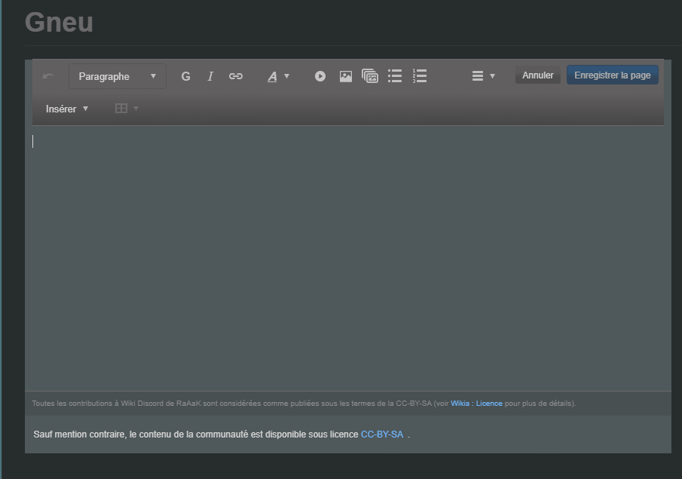The height and width of the screenshot is (479, 682).
Task: Open the gallery insertion tool
Action: click(x=369, y=75)
